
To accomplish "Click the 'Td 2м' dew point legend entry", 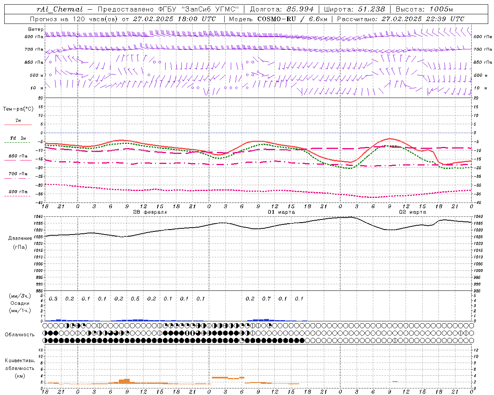I will pos(18,138).
